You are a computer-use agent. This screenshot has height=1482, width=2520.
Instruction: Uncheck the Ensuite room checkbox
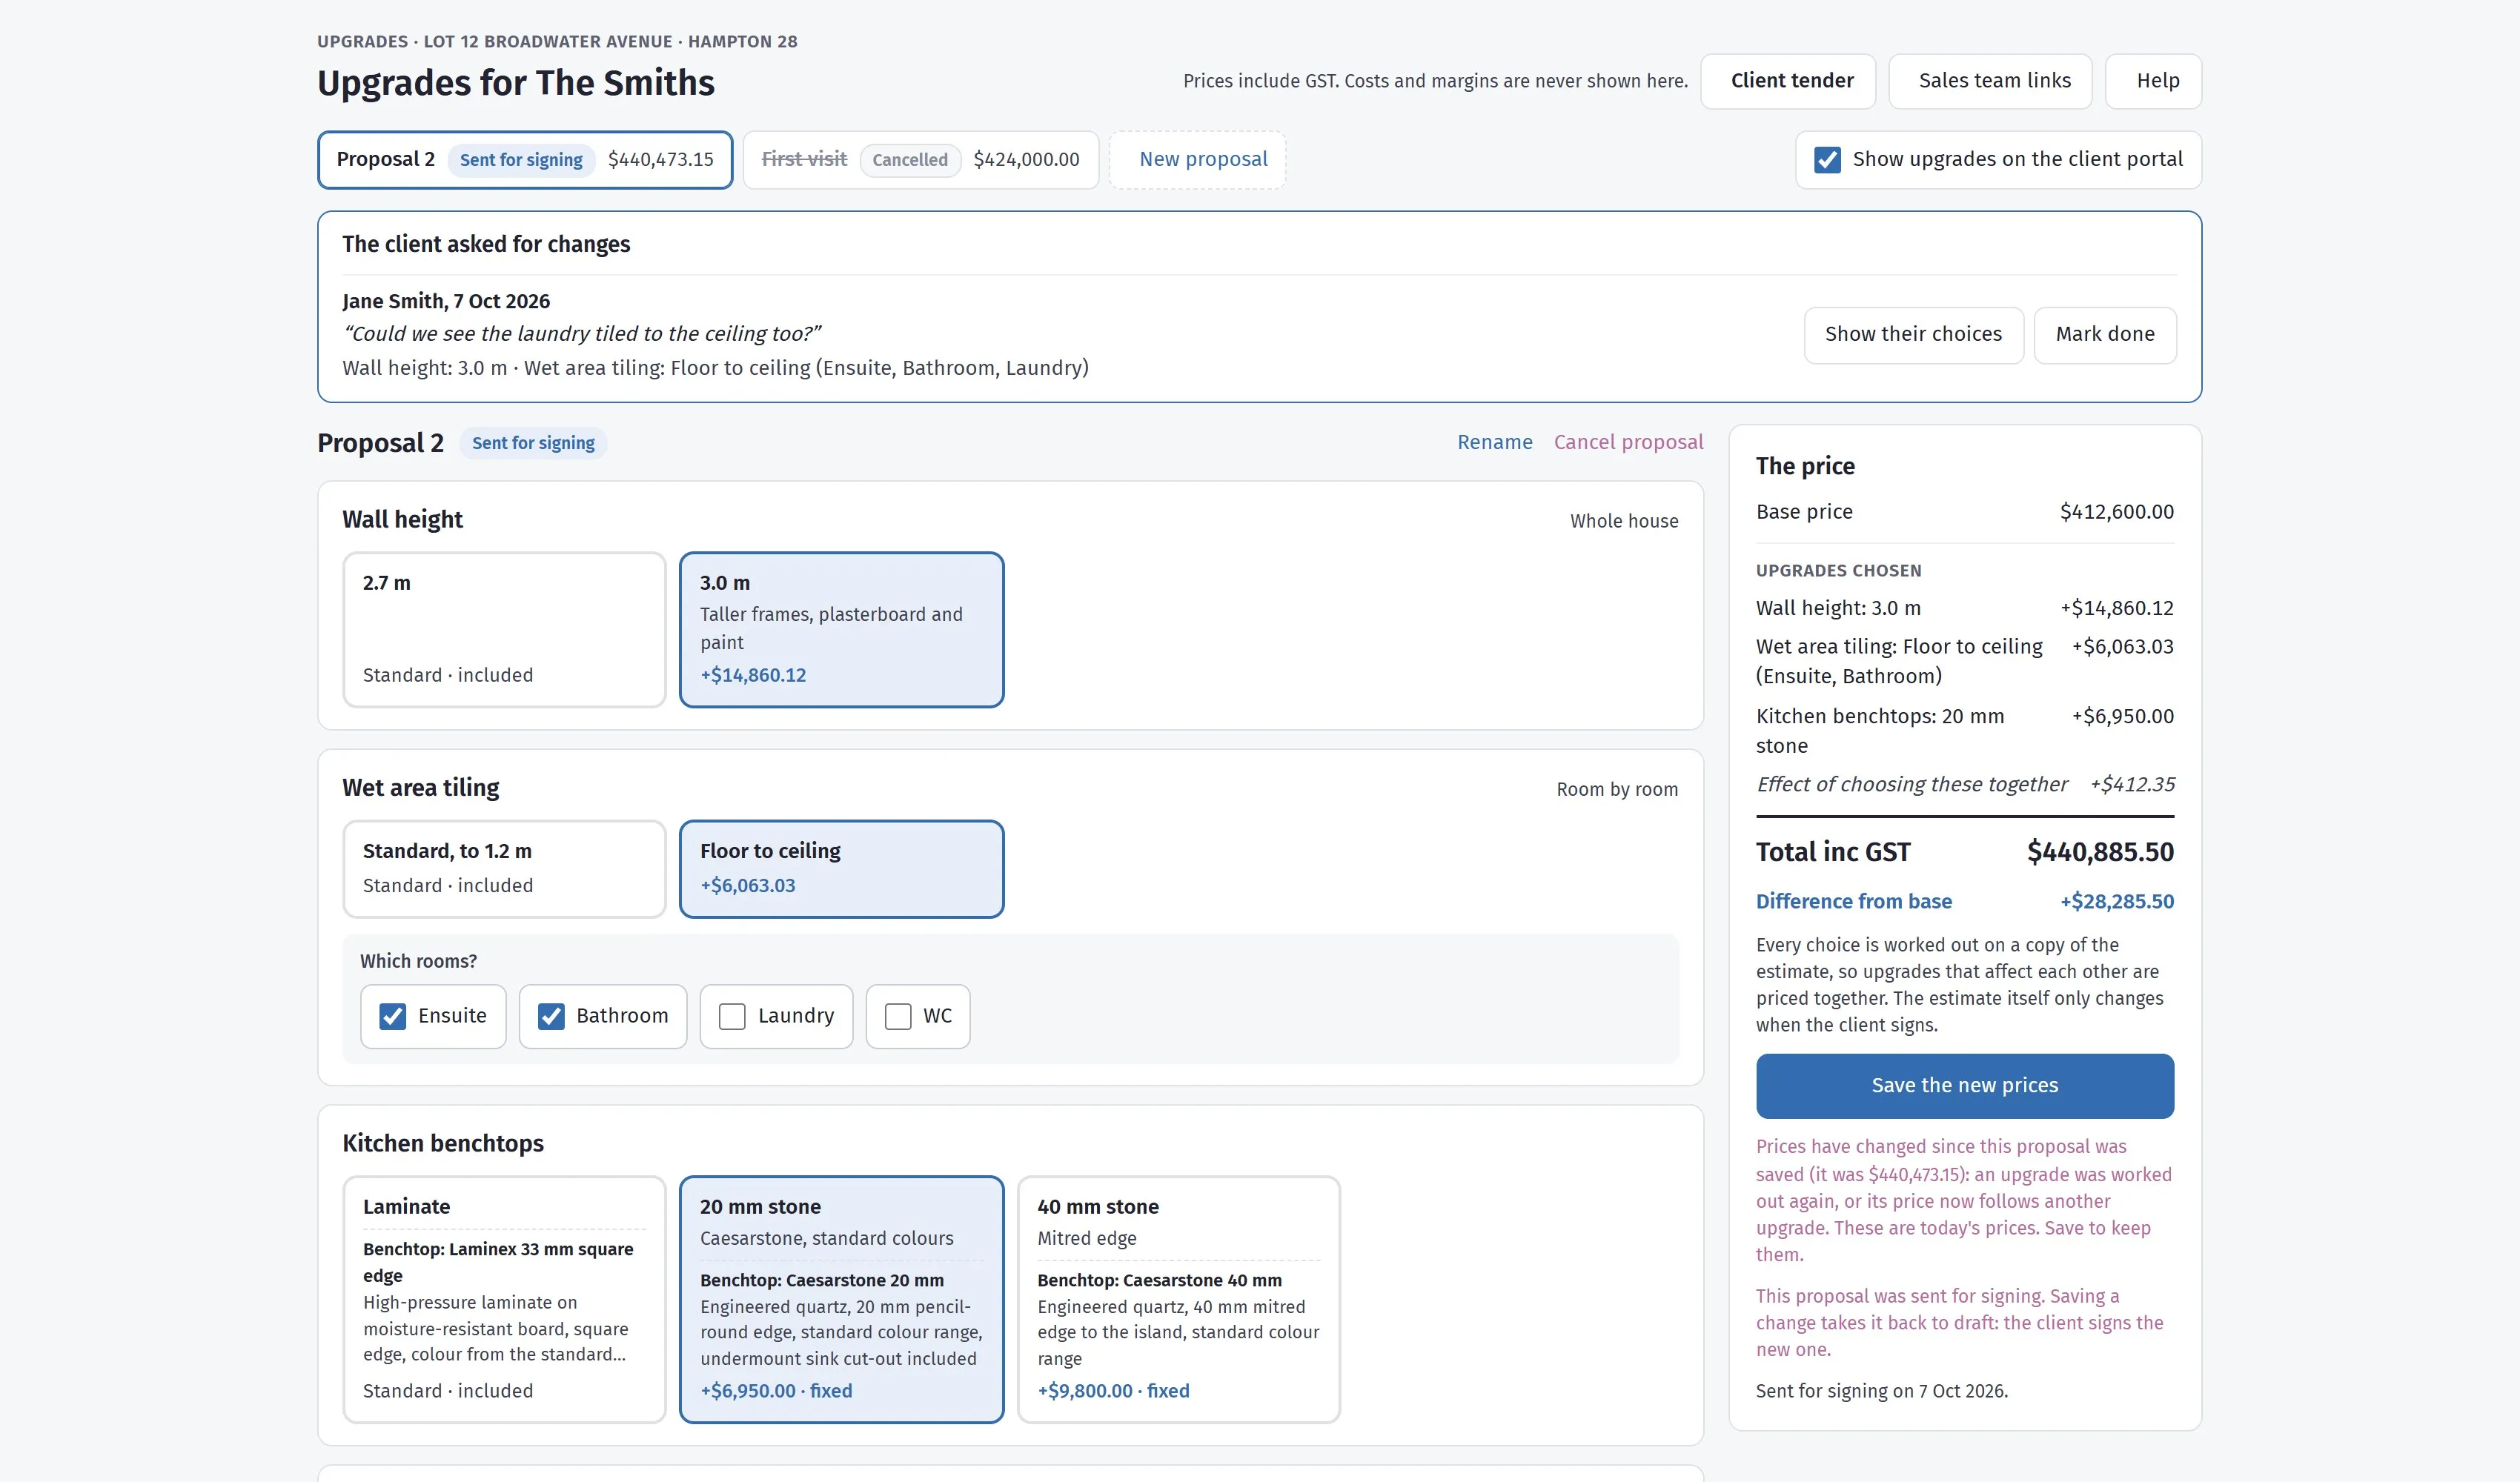[x=393, y=1017]
